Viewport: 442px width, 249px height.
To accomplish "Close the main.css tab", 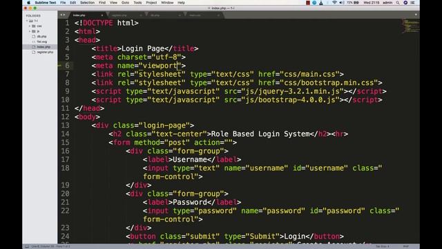I will [218, 15].
